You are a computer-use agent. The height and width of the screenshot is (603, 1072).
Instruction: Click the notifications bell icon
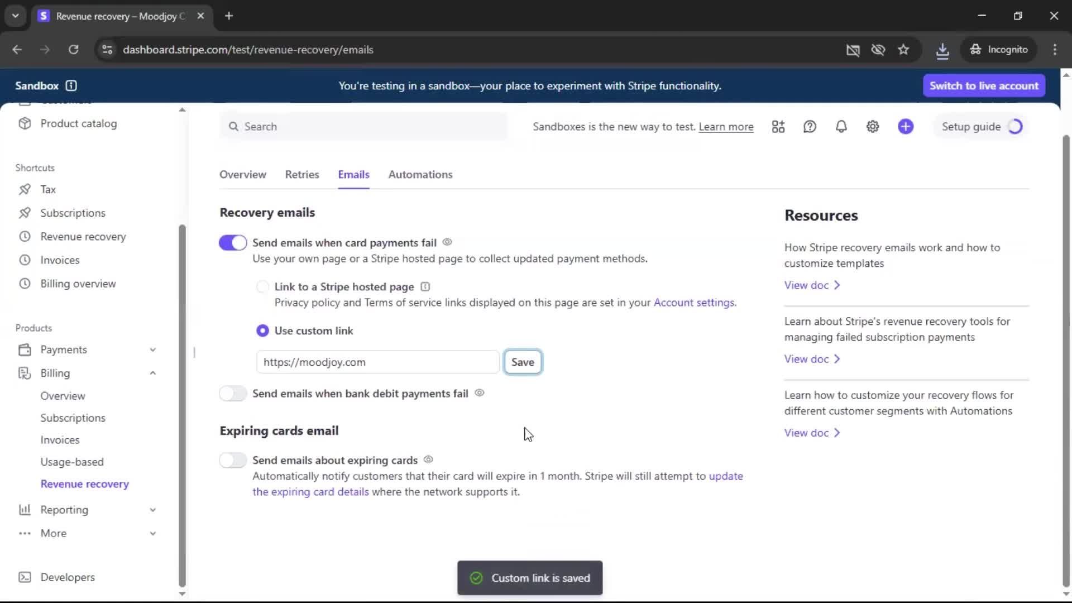click(x=841, y=127)
